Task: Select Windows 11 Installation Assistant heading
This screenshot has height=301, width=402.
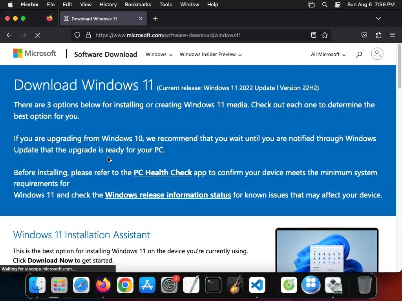Action: 82,235
